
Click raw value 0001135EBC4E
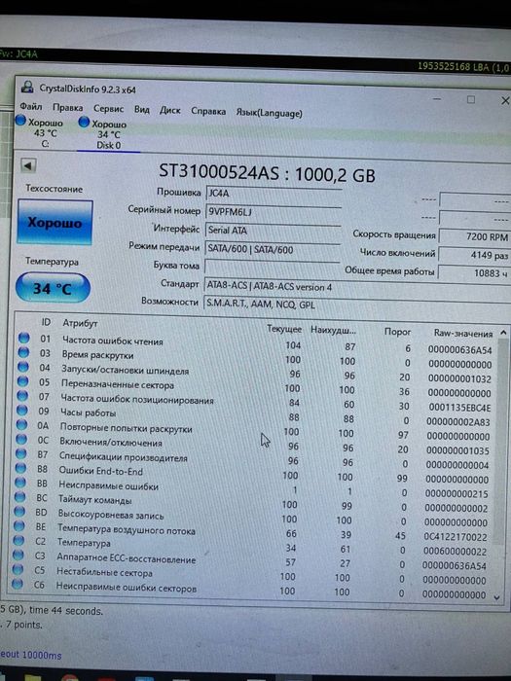pyautogui.click(x=459, y=408)
